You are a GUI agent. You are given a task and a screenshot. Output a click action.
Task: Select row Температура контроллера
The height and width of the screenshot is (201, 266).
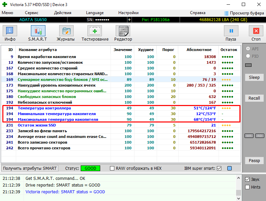point(121,108)
